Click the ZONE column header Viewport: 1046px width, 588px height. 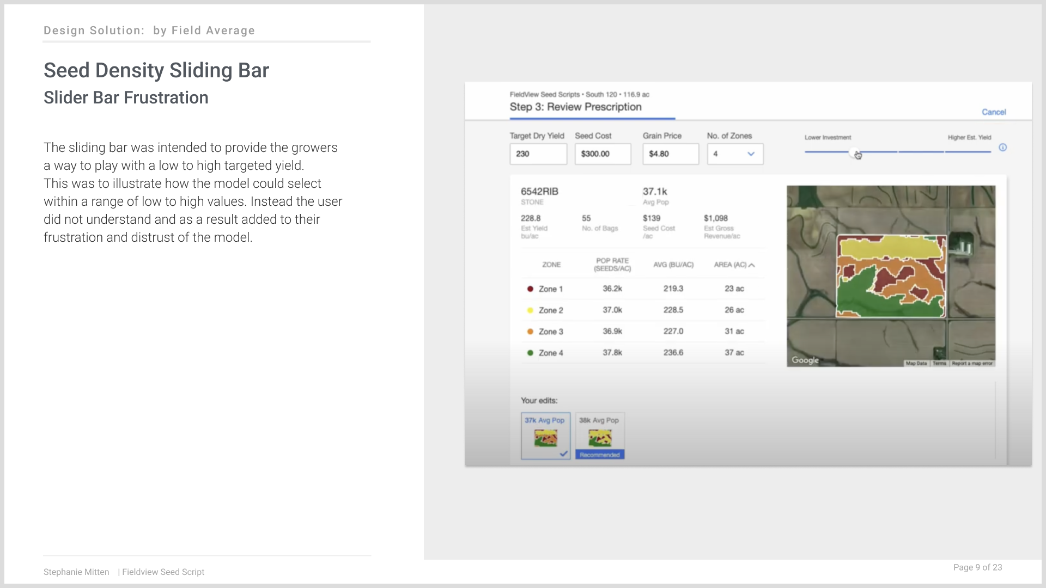(x=551, y=265)
